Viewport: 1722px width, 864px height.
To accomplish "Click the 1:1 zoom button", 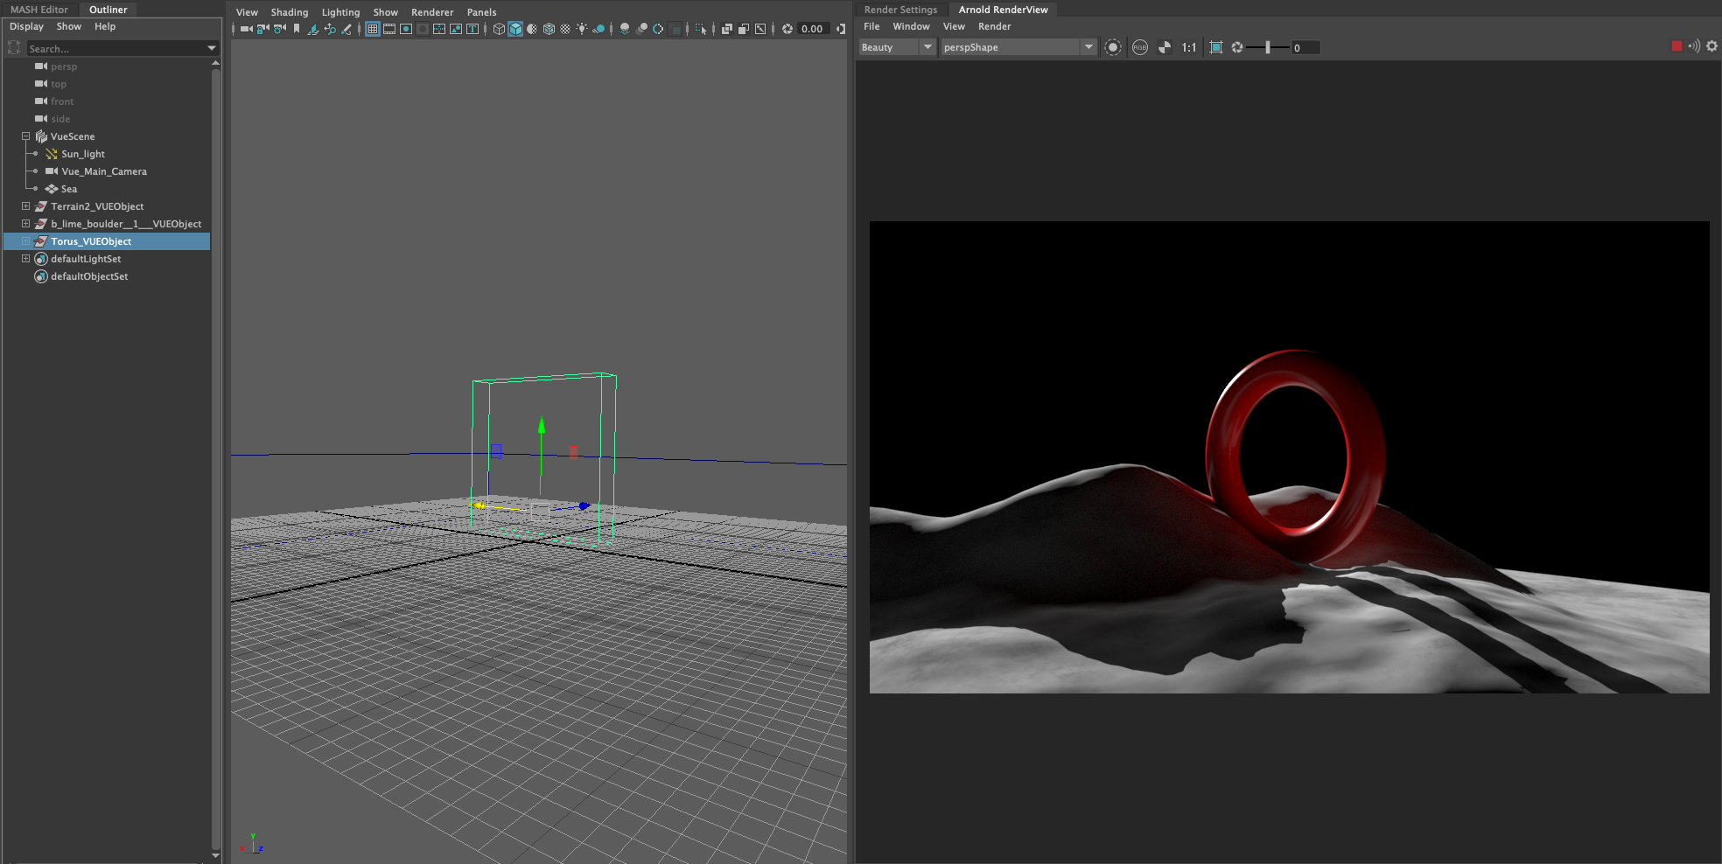I will click(x=1188, y=47).
